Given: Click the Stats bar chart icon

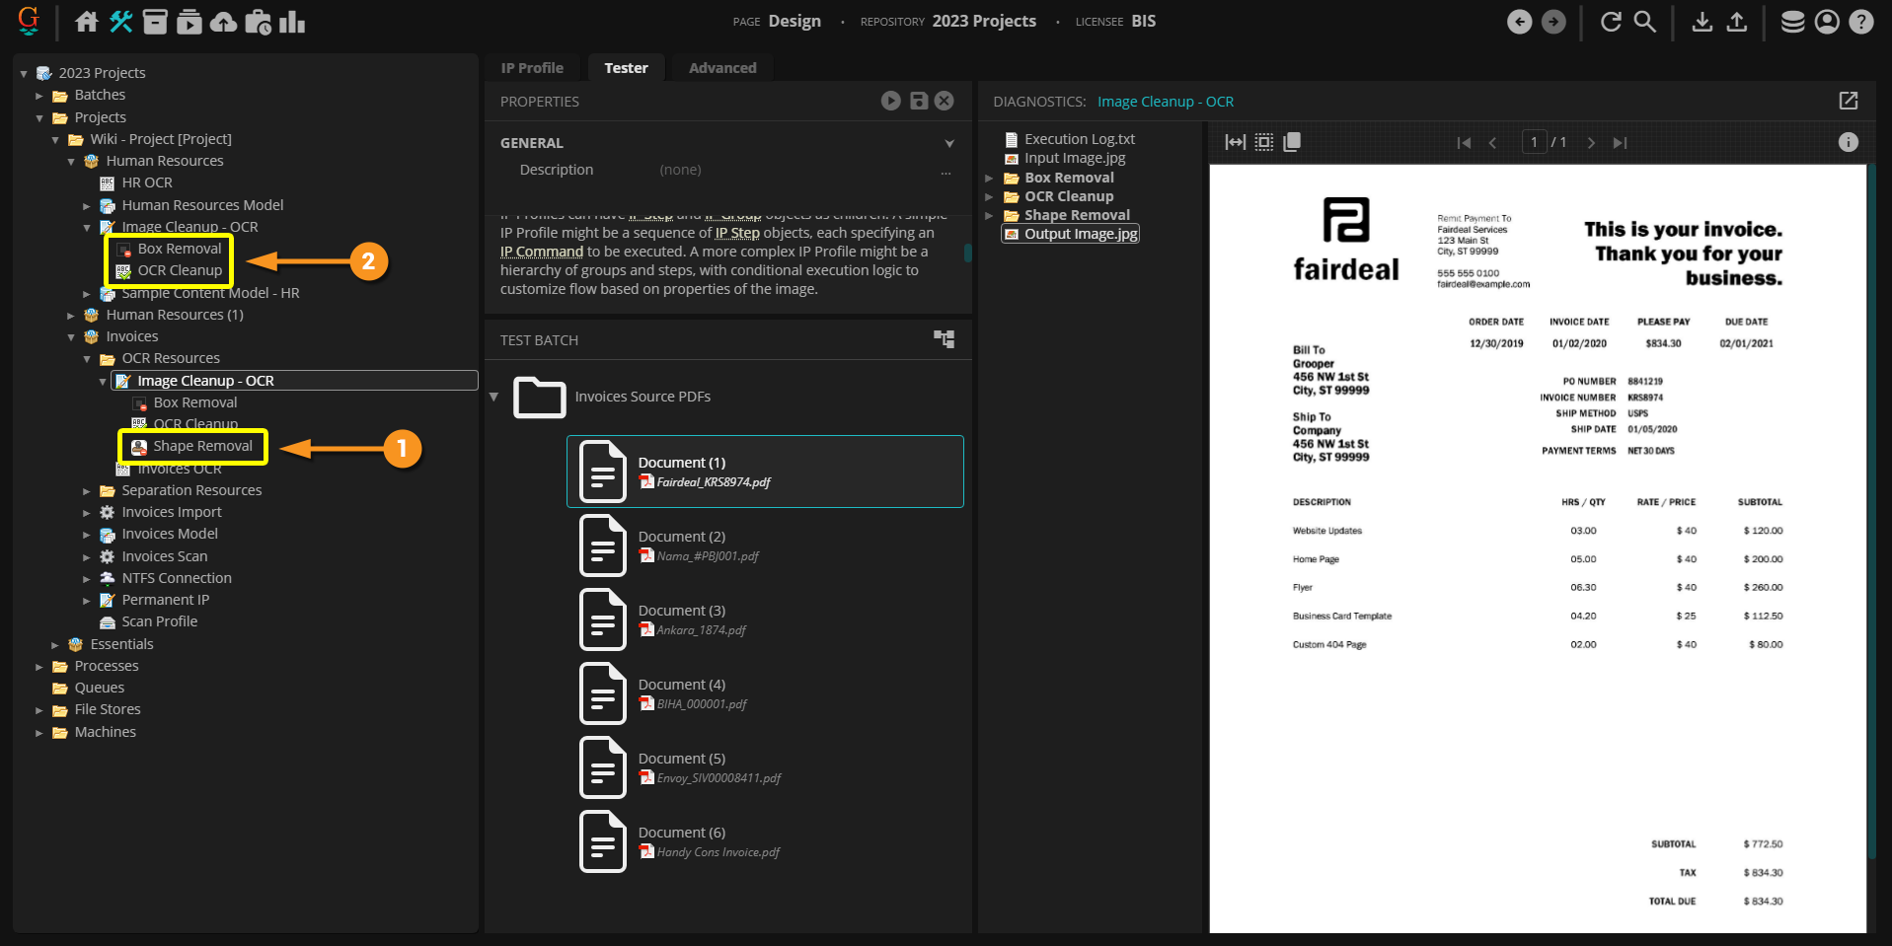Looking at the screenshot, I should (292, 22).
